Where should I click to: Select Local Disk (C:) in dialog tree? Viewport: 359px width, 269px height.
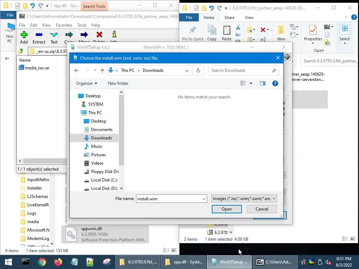coord(101,180)
